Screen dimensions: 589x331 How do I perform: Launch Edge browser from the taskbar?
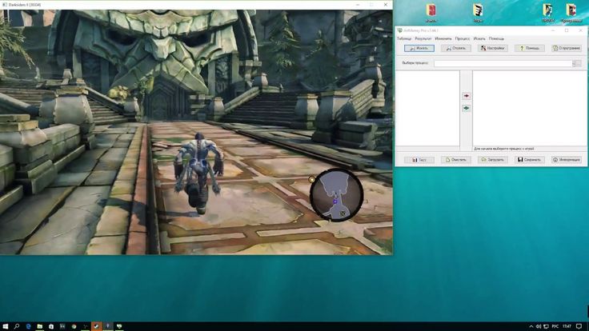(x=28, y=326)
